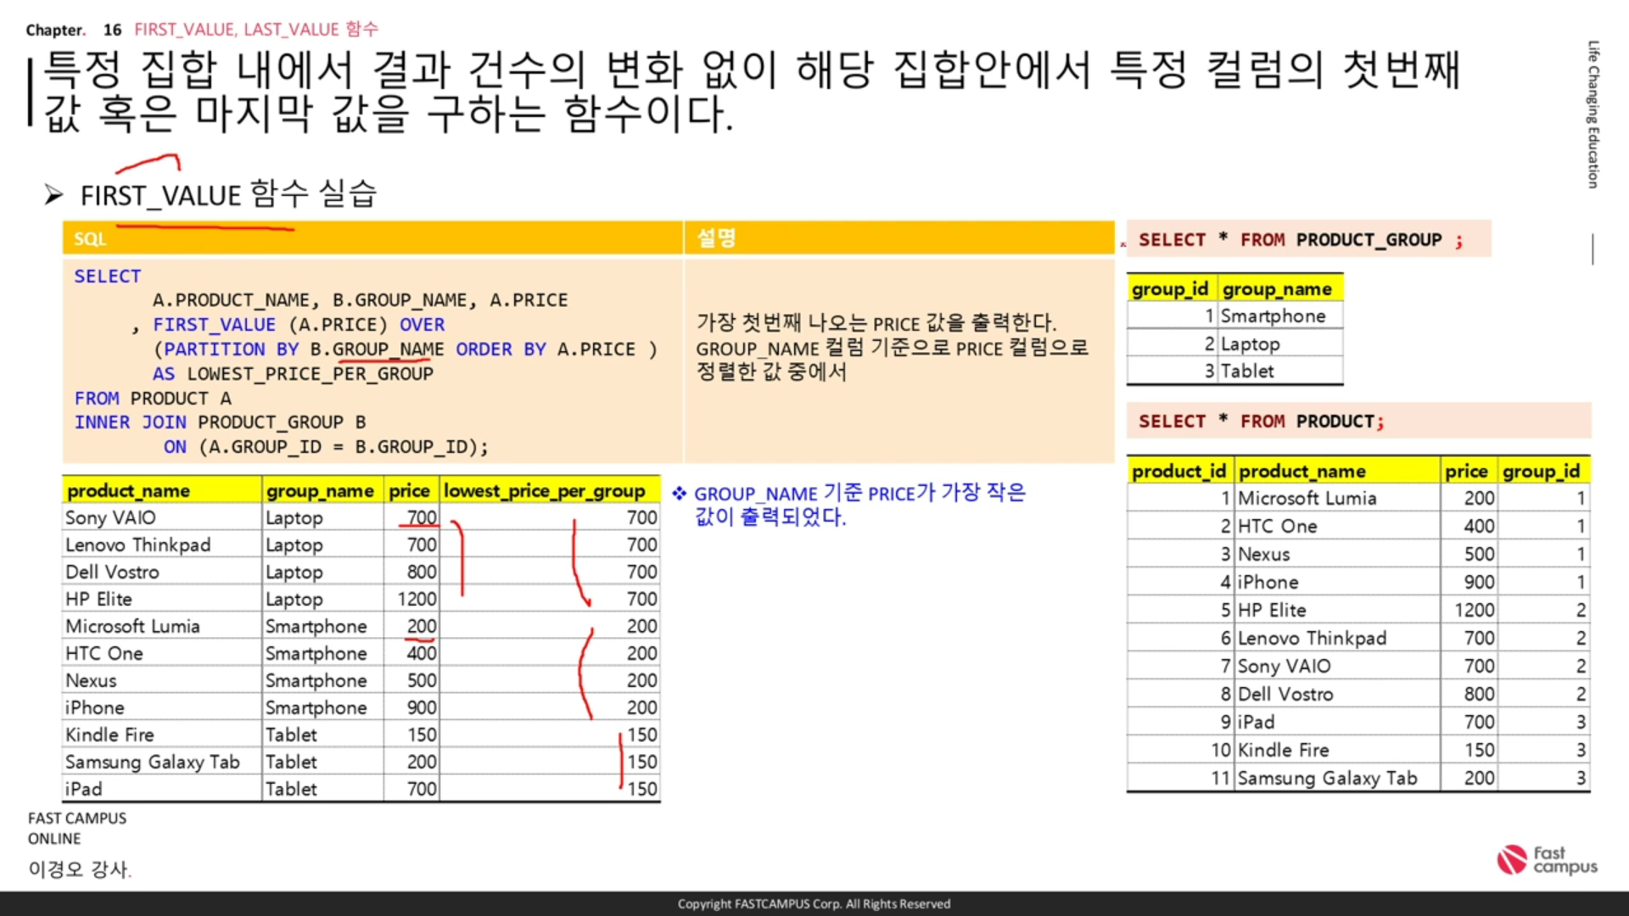Select the product_name column header in result table
The image size is (1629, 916).
129,491
